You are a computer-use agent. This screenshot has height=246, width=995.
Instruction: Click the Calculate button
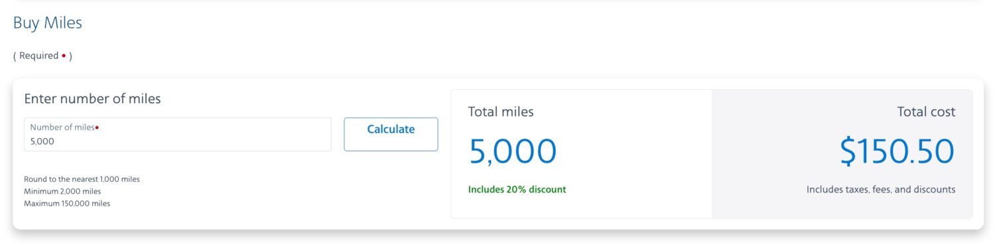click(391, 134)
